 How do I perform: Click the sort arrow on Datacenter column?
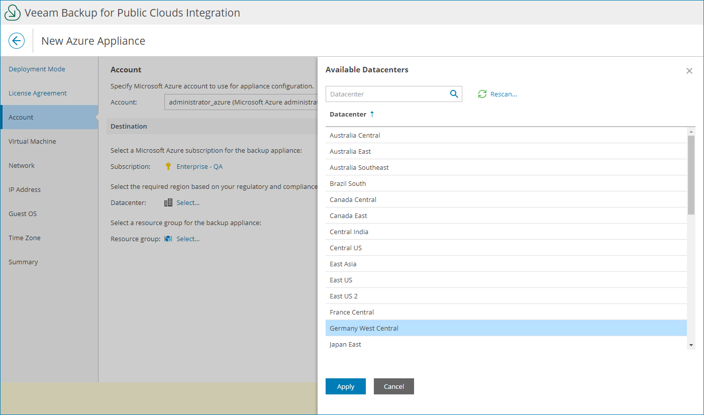[372, 114]
